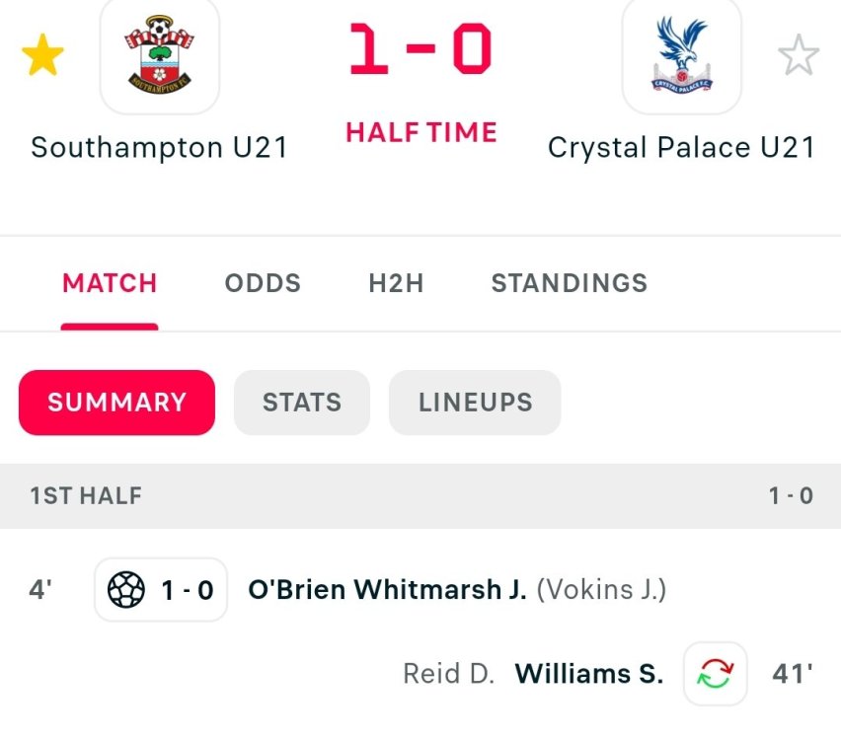Open the Crystal Palace U21 club crest

click(x=681, y=55)
